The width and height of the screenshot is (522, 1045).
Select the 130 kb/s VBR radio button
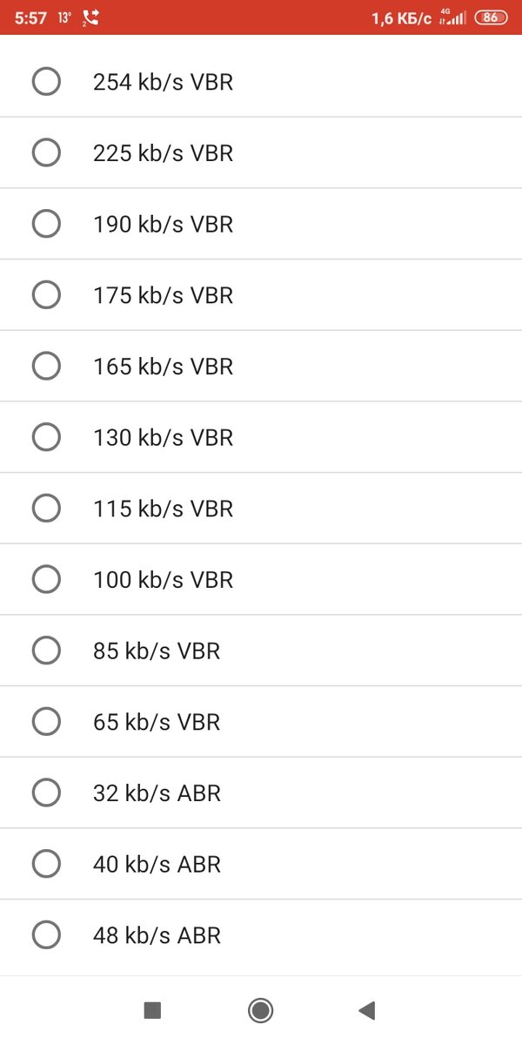46,437
